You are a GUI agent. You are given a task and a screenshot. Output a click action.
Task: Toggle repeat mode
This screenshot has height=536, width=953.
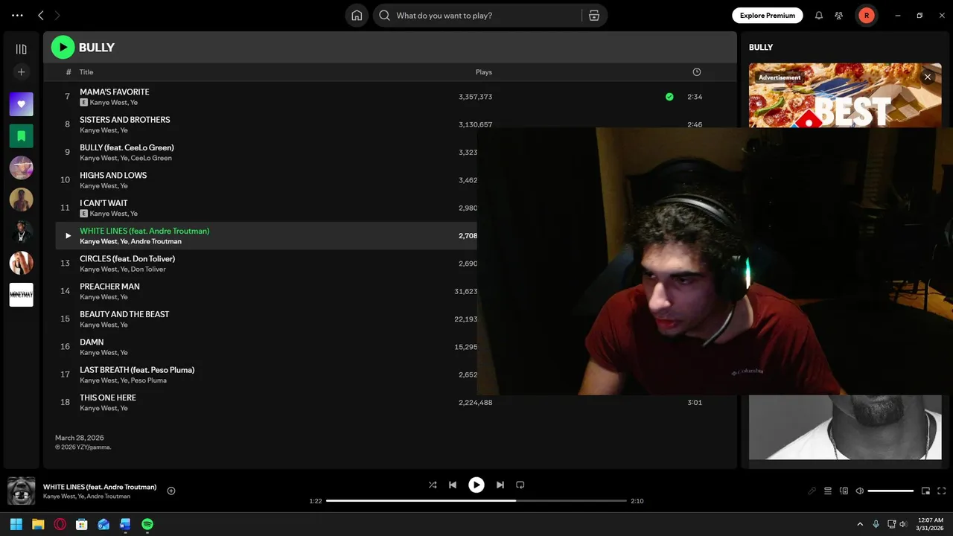(520, 485)
